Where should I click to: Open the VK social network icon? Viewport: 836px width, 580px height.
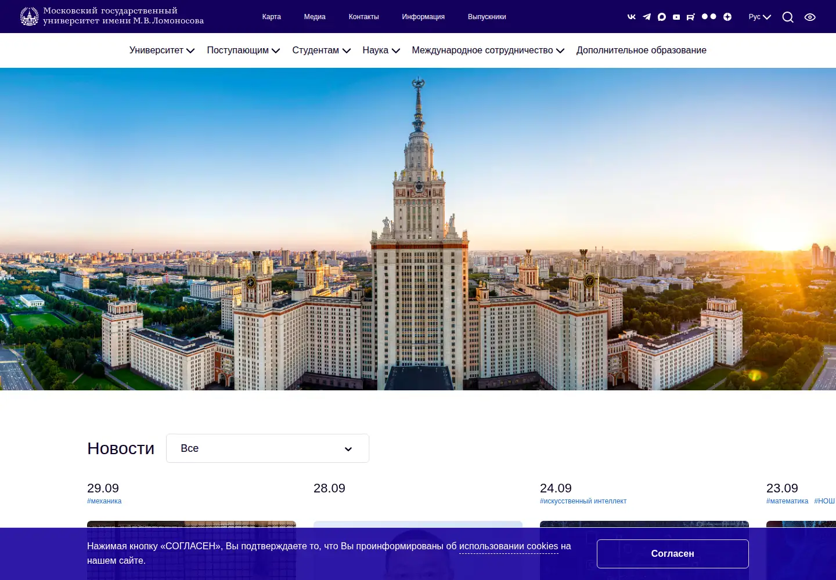click(632, 17)
